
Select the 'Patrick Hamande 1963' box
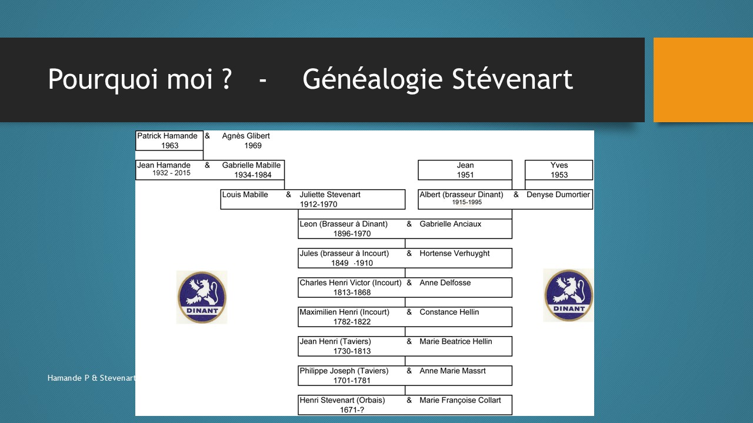(x=169, y=140)
